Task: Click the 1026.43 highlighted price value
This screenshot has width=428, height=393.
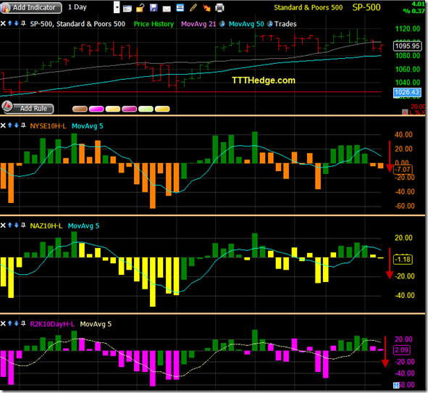Action: coord(407,92)
